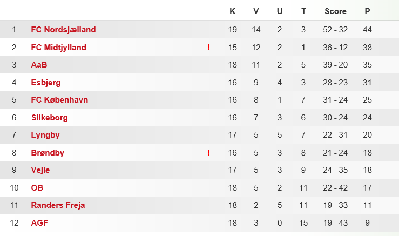Click the Vejle team name
Image resolution: width=399 pixels, height=236 pixels.
click(40, 170)
